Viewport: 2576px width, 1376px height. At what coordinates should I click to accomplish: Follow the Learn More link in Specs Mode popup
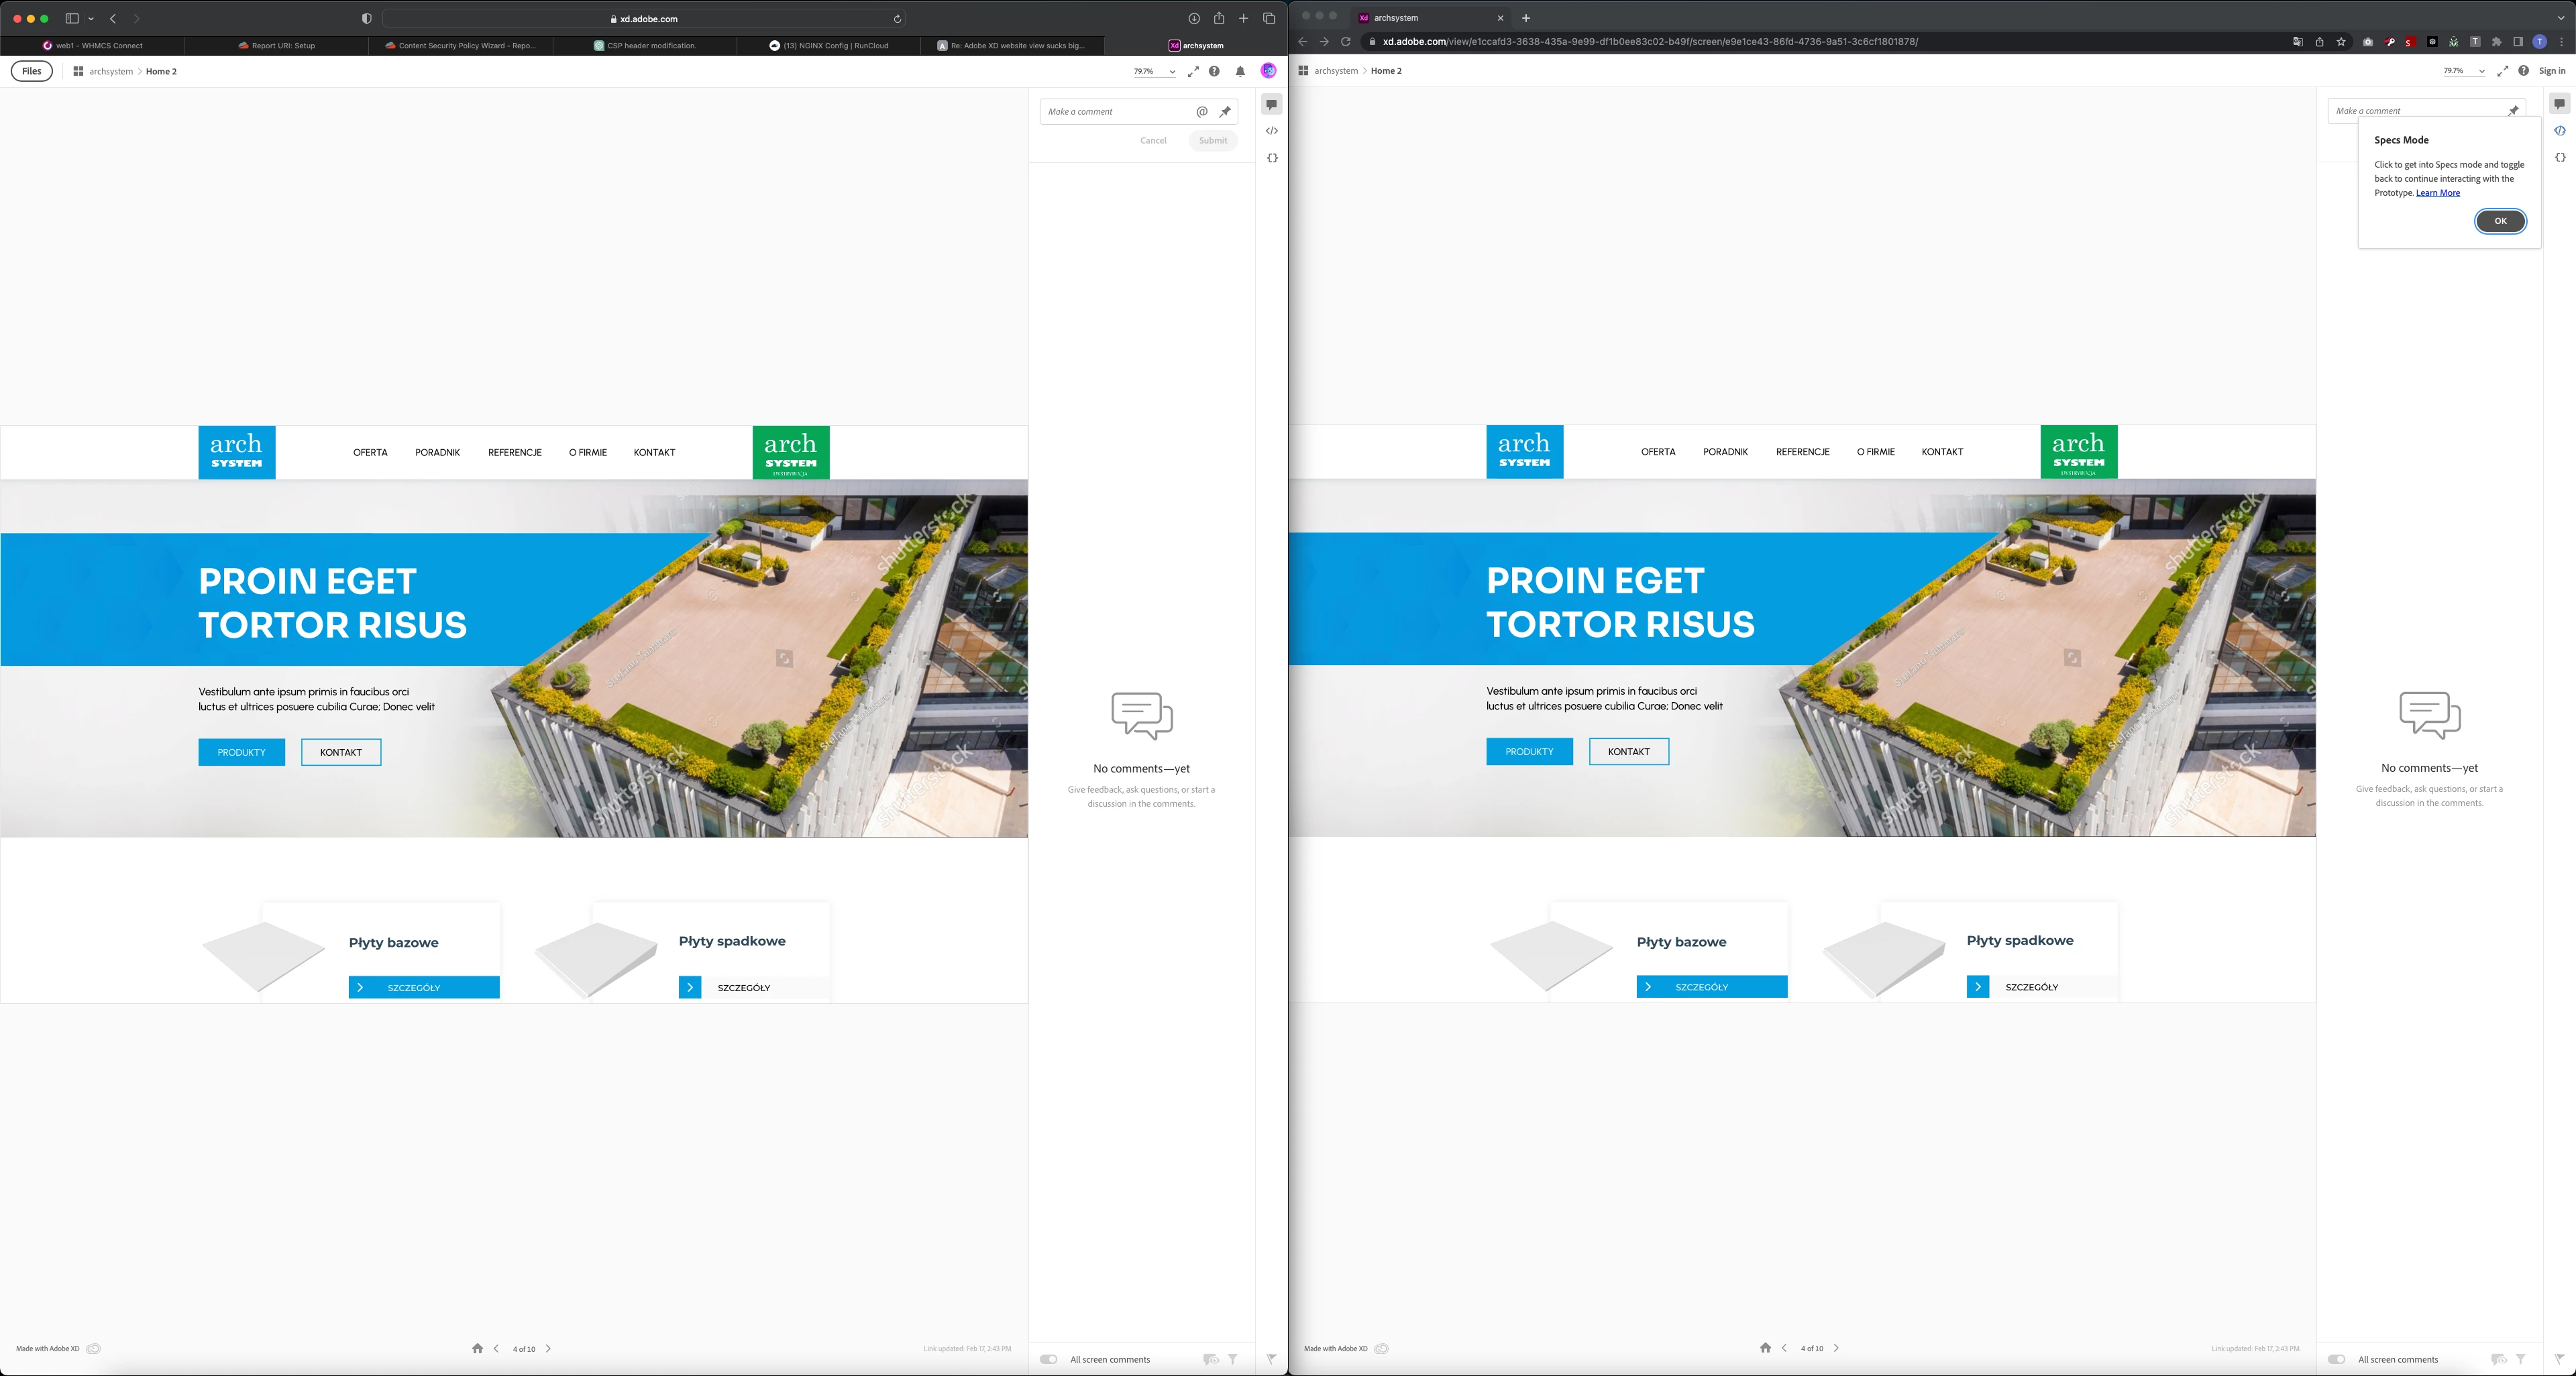pos(2437,193)
